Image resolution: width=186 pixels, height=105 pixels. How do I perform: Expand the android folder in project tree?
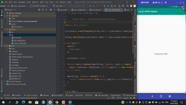click(7, 21)
